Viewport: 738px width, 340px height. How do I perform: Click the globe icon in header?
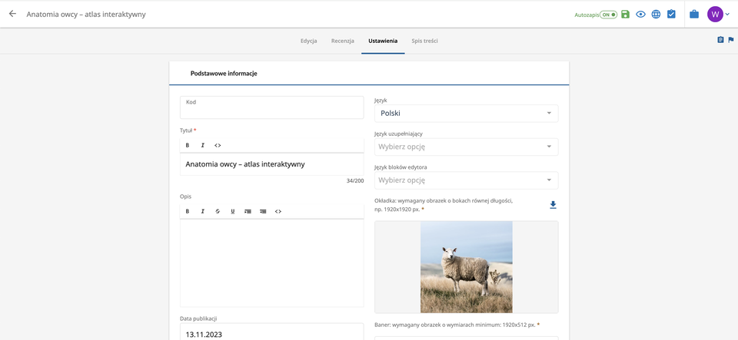656,14
